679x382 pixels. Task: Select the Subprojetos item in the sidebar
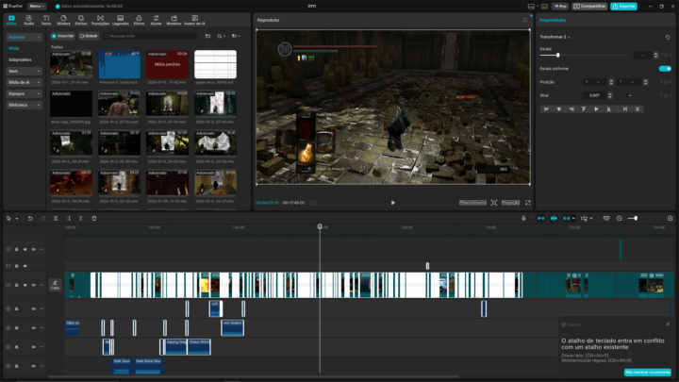tap(21, 59)
